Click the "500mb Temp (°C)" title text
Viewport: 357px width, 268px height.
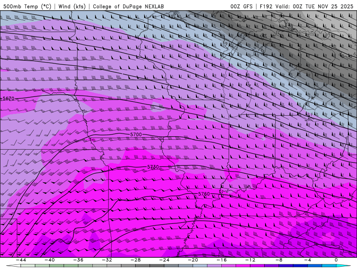27,6
